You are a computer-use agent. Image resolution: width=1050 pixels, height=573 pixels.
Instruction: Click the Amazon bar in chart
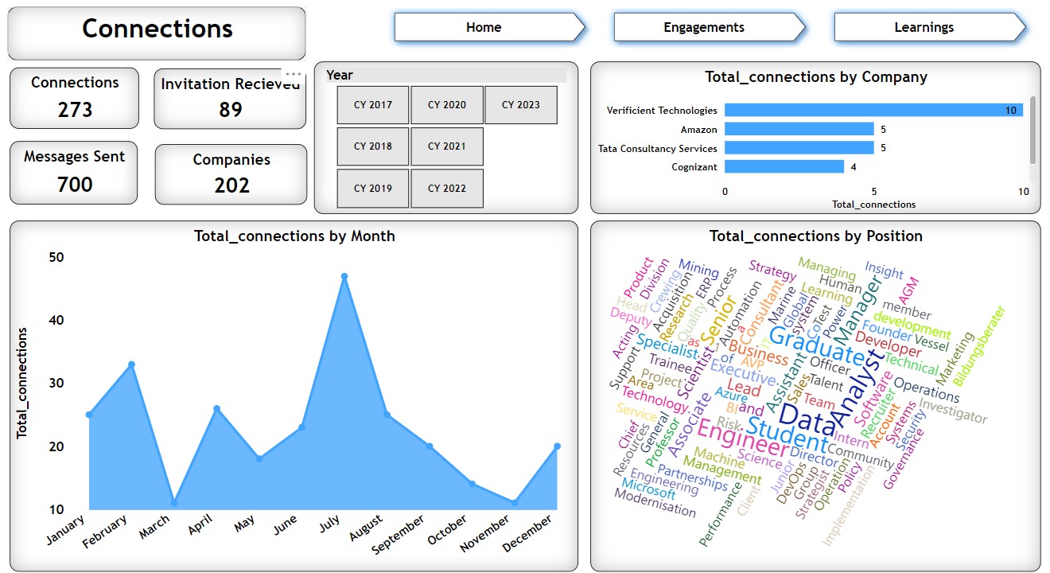(799, 129)
